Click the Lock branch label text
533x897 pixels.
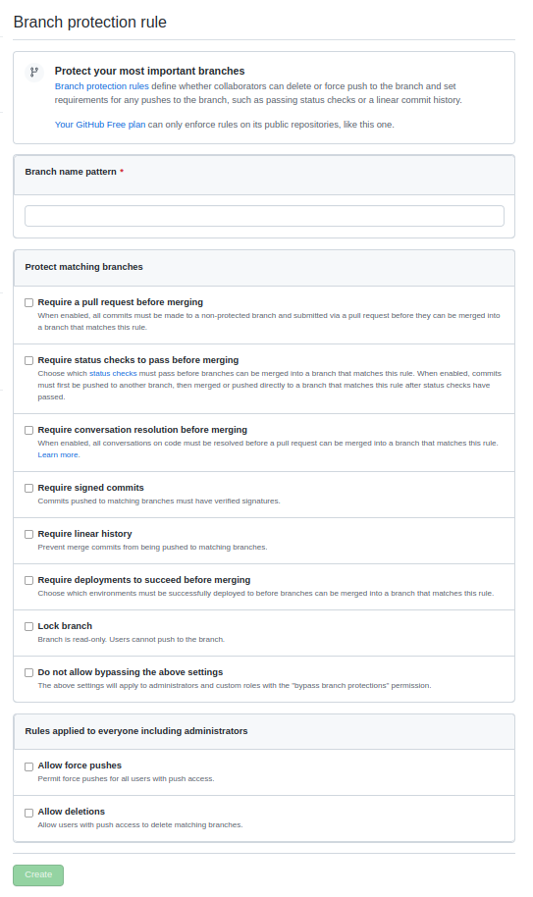click(x=65, y=626)
